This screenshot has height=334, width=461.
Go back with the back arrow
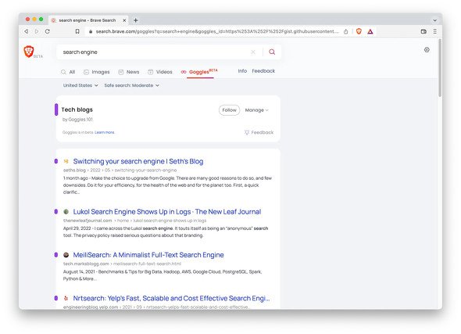[x=26, y=31]
